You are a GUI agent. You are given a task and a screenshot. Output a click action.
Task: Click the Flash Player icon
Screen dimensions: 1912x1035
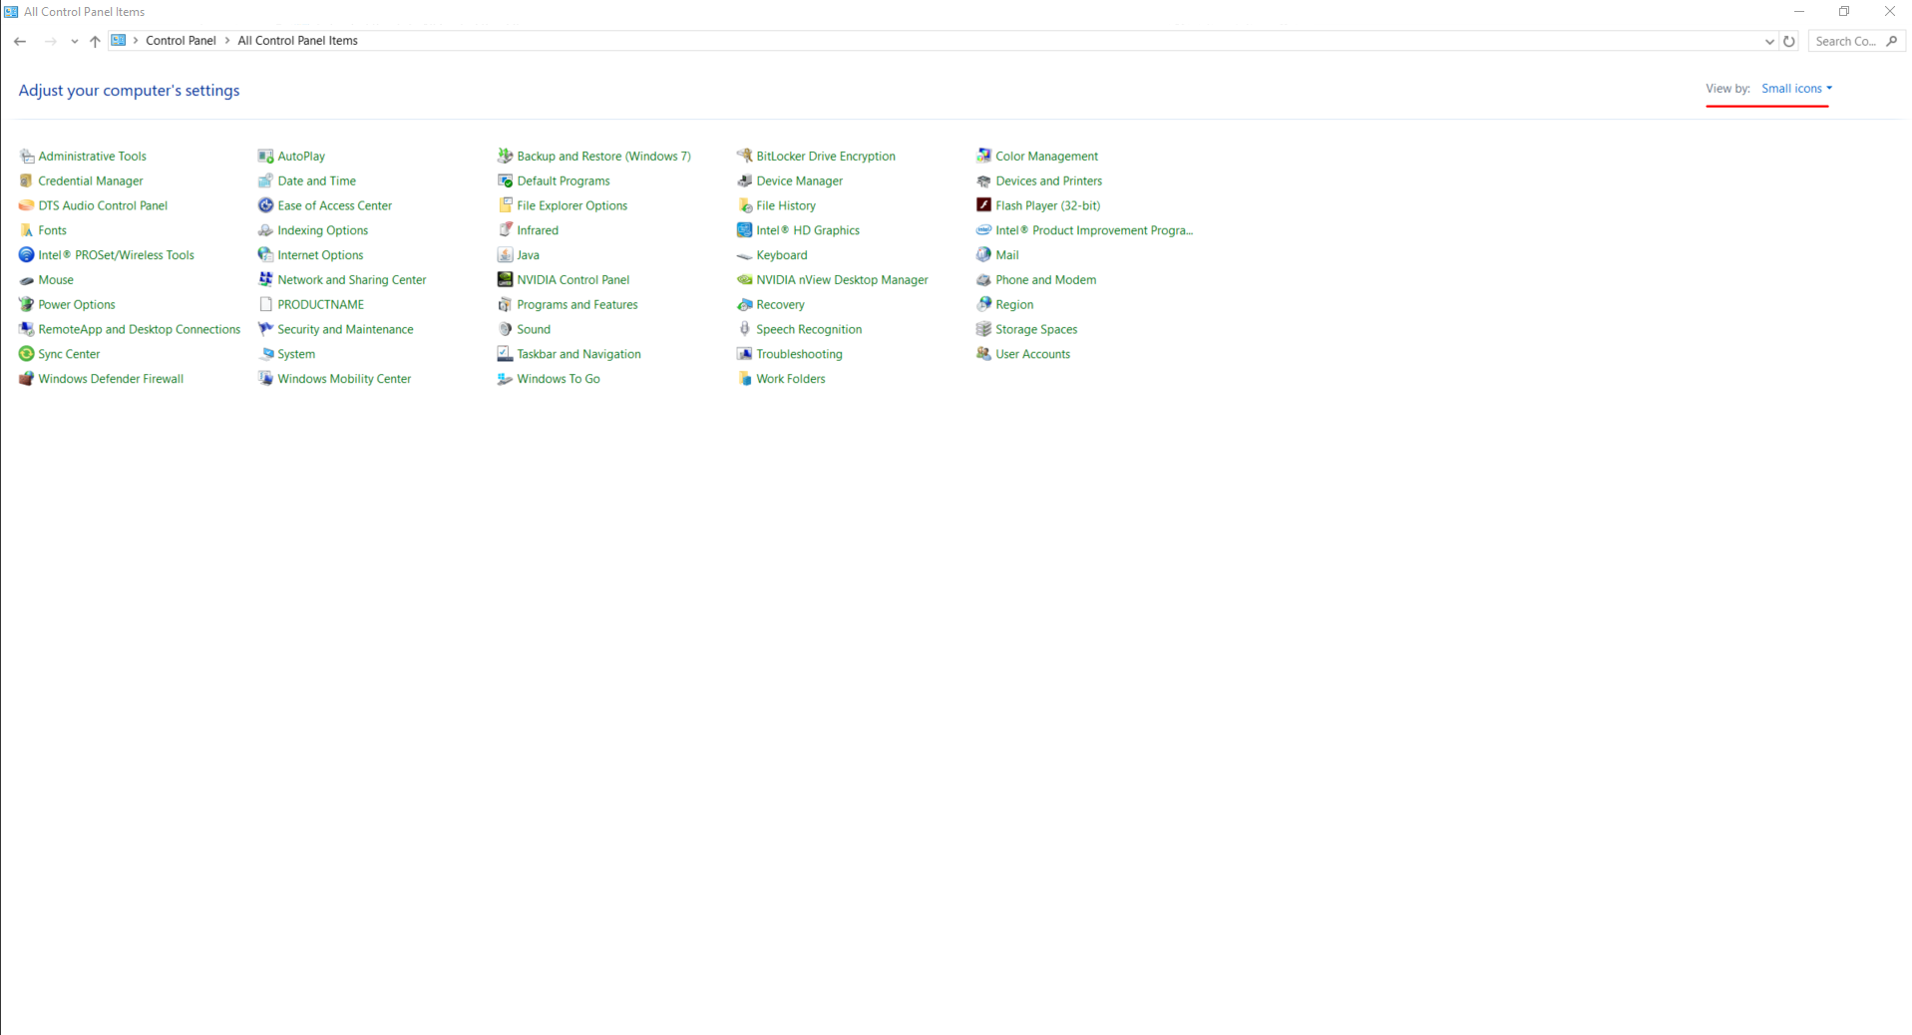(x=984, y=206)
